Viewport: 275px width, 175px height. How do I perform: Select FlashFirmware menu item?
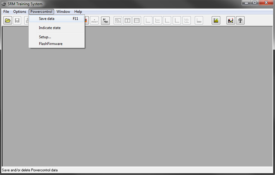tap(51, 44)
